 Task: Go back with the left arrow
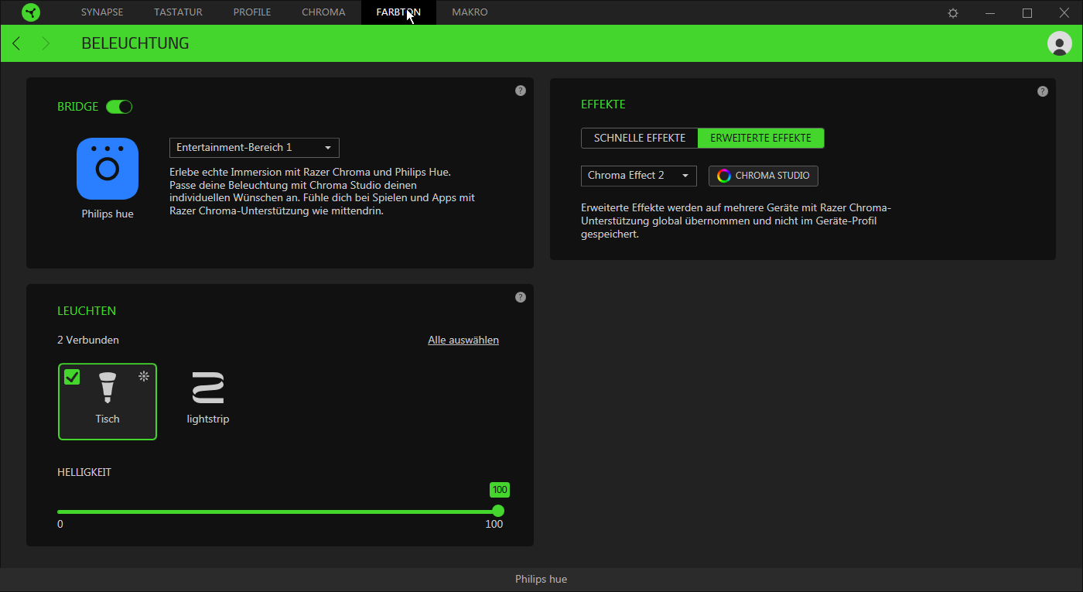click(17, 43)
